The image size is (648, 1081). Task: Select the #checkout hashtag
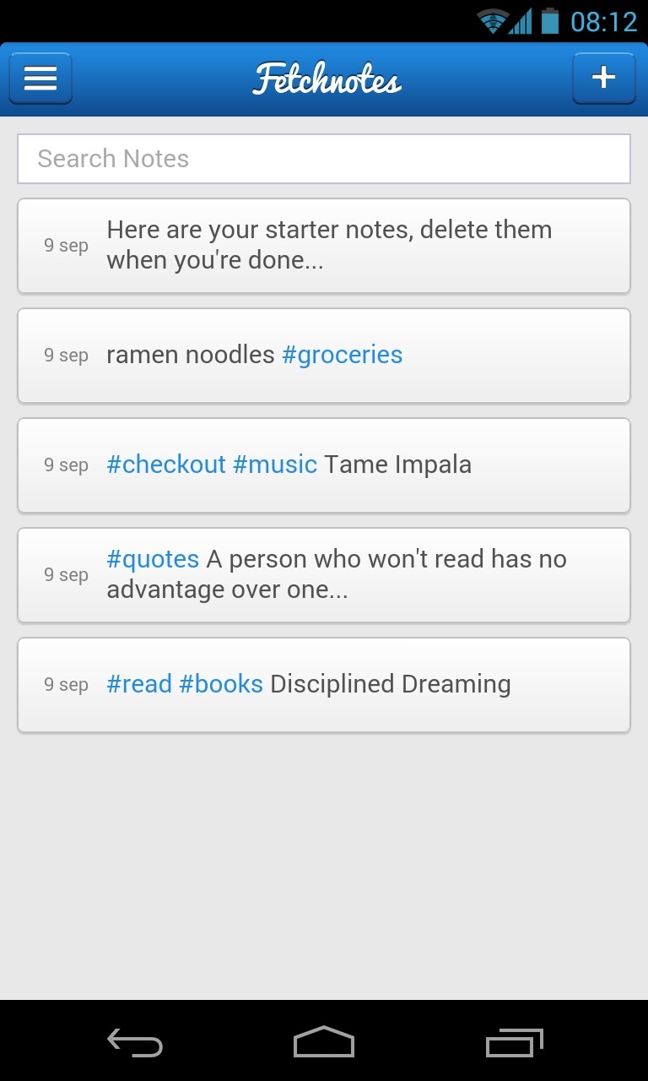pyautogui.click(x=166, y=464)
